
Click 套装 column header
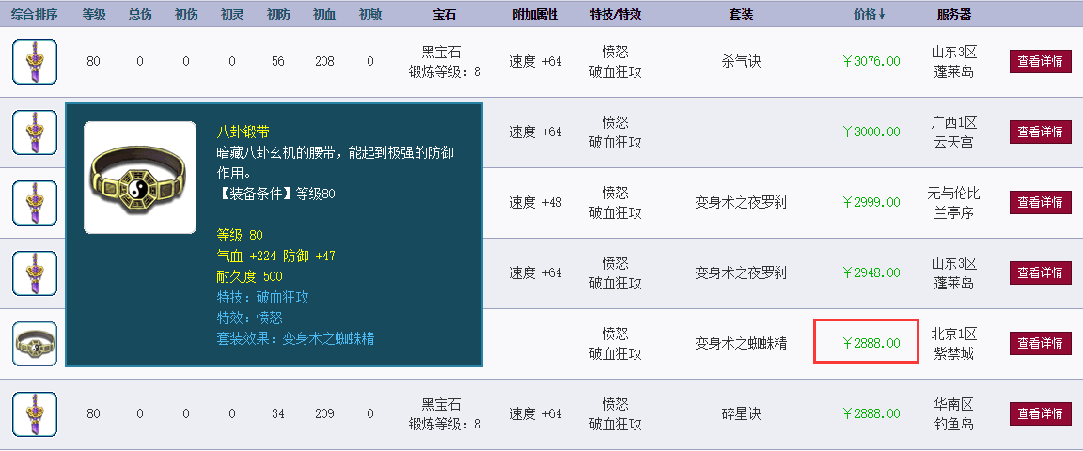741,14
